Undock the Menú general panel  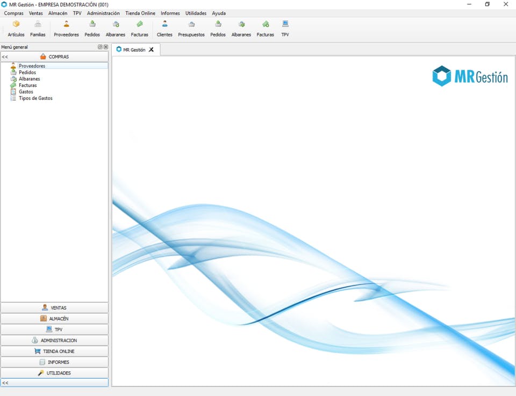pyautogui.click(x=100, y=47)
